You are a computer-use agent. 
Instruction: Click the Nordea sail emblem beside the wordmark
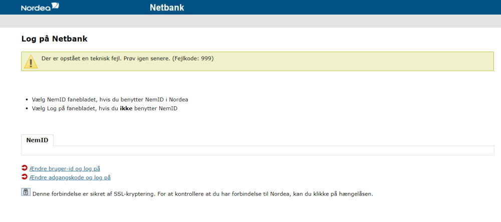(55, 7)
